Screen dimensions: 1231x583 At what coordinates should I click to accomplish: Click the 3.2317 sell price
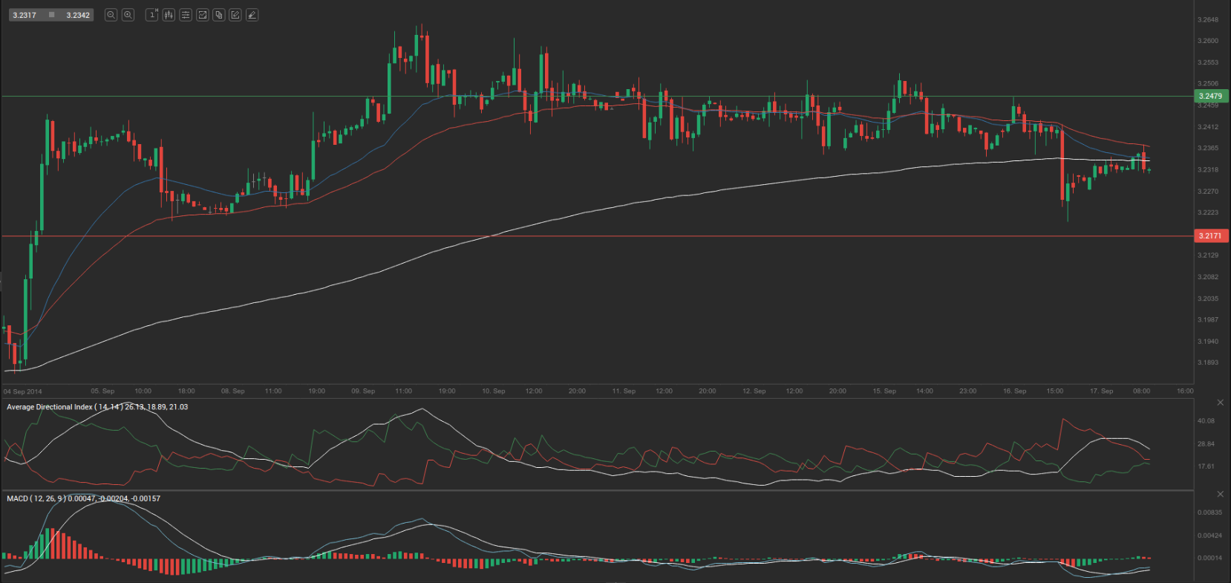25,15
